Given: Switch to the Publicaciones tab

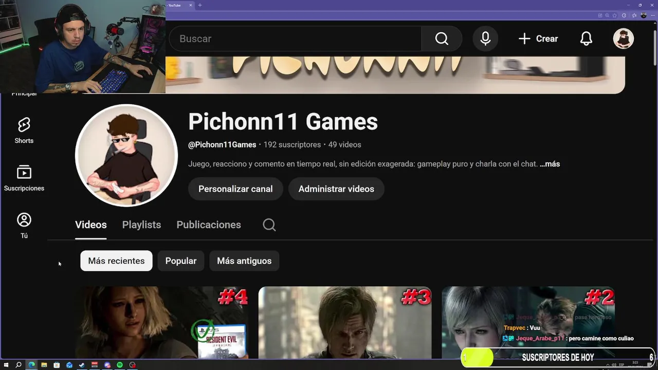Looking at the screenshot, I should tap(209, 225).
